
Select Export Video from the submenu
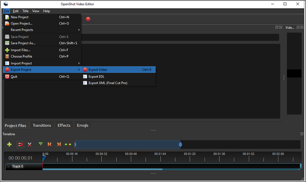pyautogui.click(x=98, y=70)
